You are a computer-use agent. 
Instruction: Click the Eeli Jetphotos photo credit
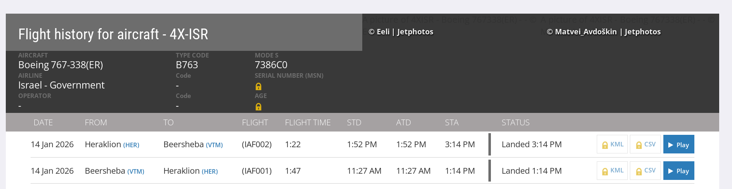[x=401, y=32]
